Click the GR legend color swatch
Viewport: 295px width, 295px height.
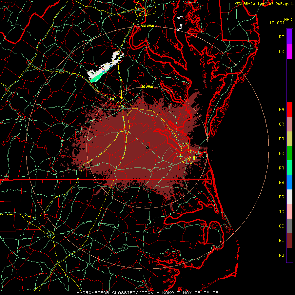tap(289, 124)
